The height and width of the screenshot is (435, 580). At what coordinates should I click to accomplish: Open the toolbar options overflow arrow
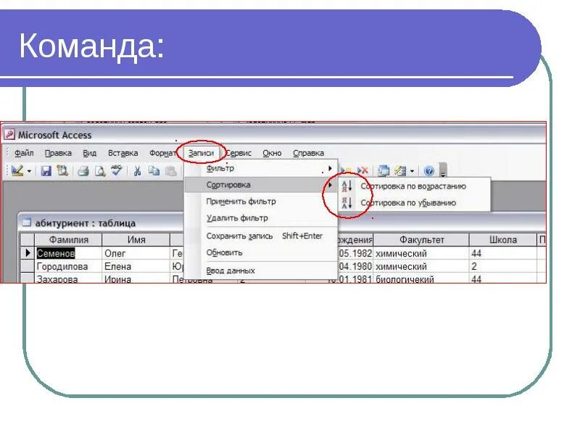coord(443,170)
